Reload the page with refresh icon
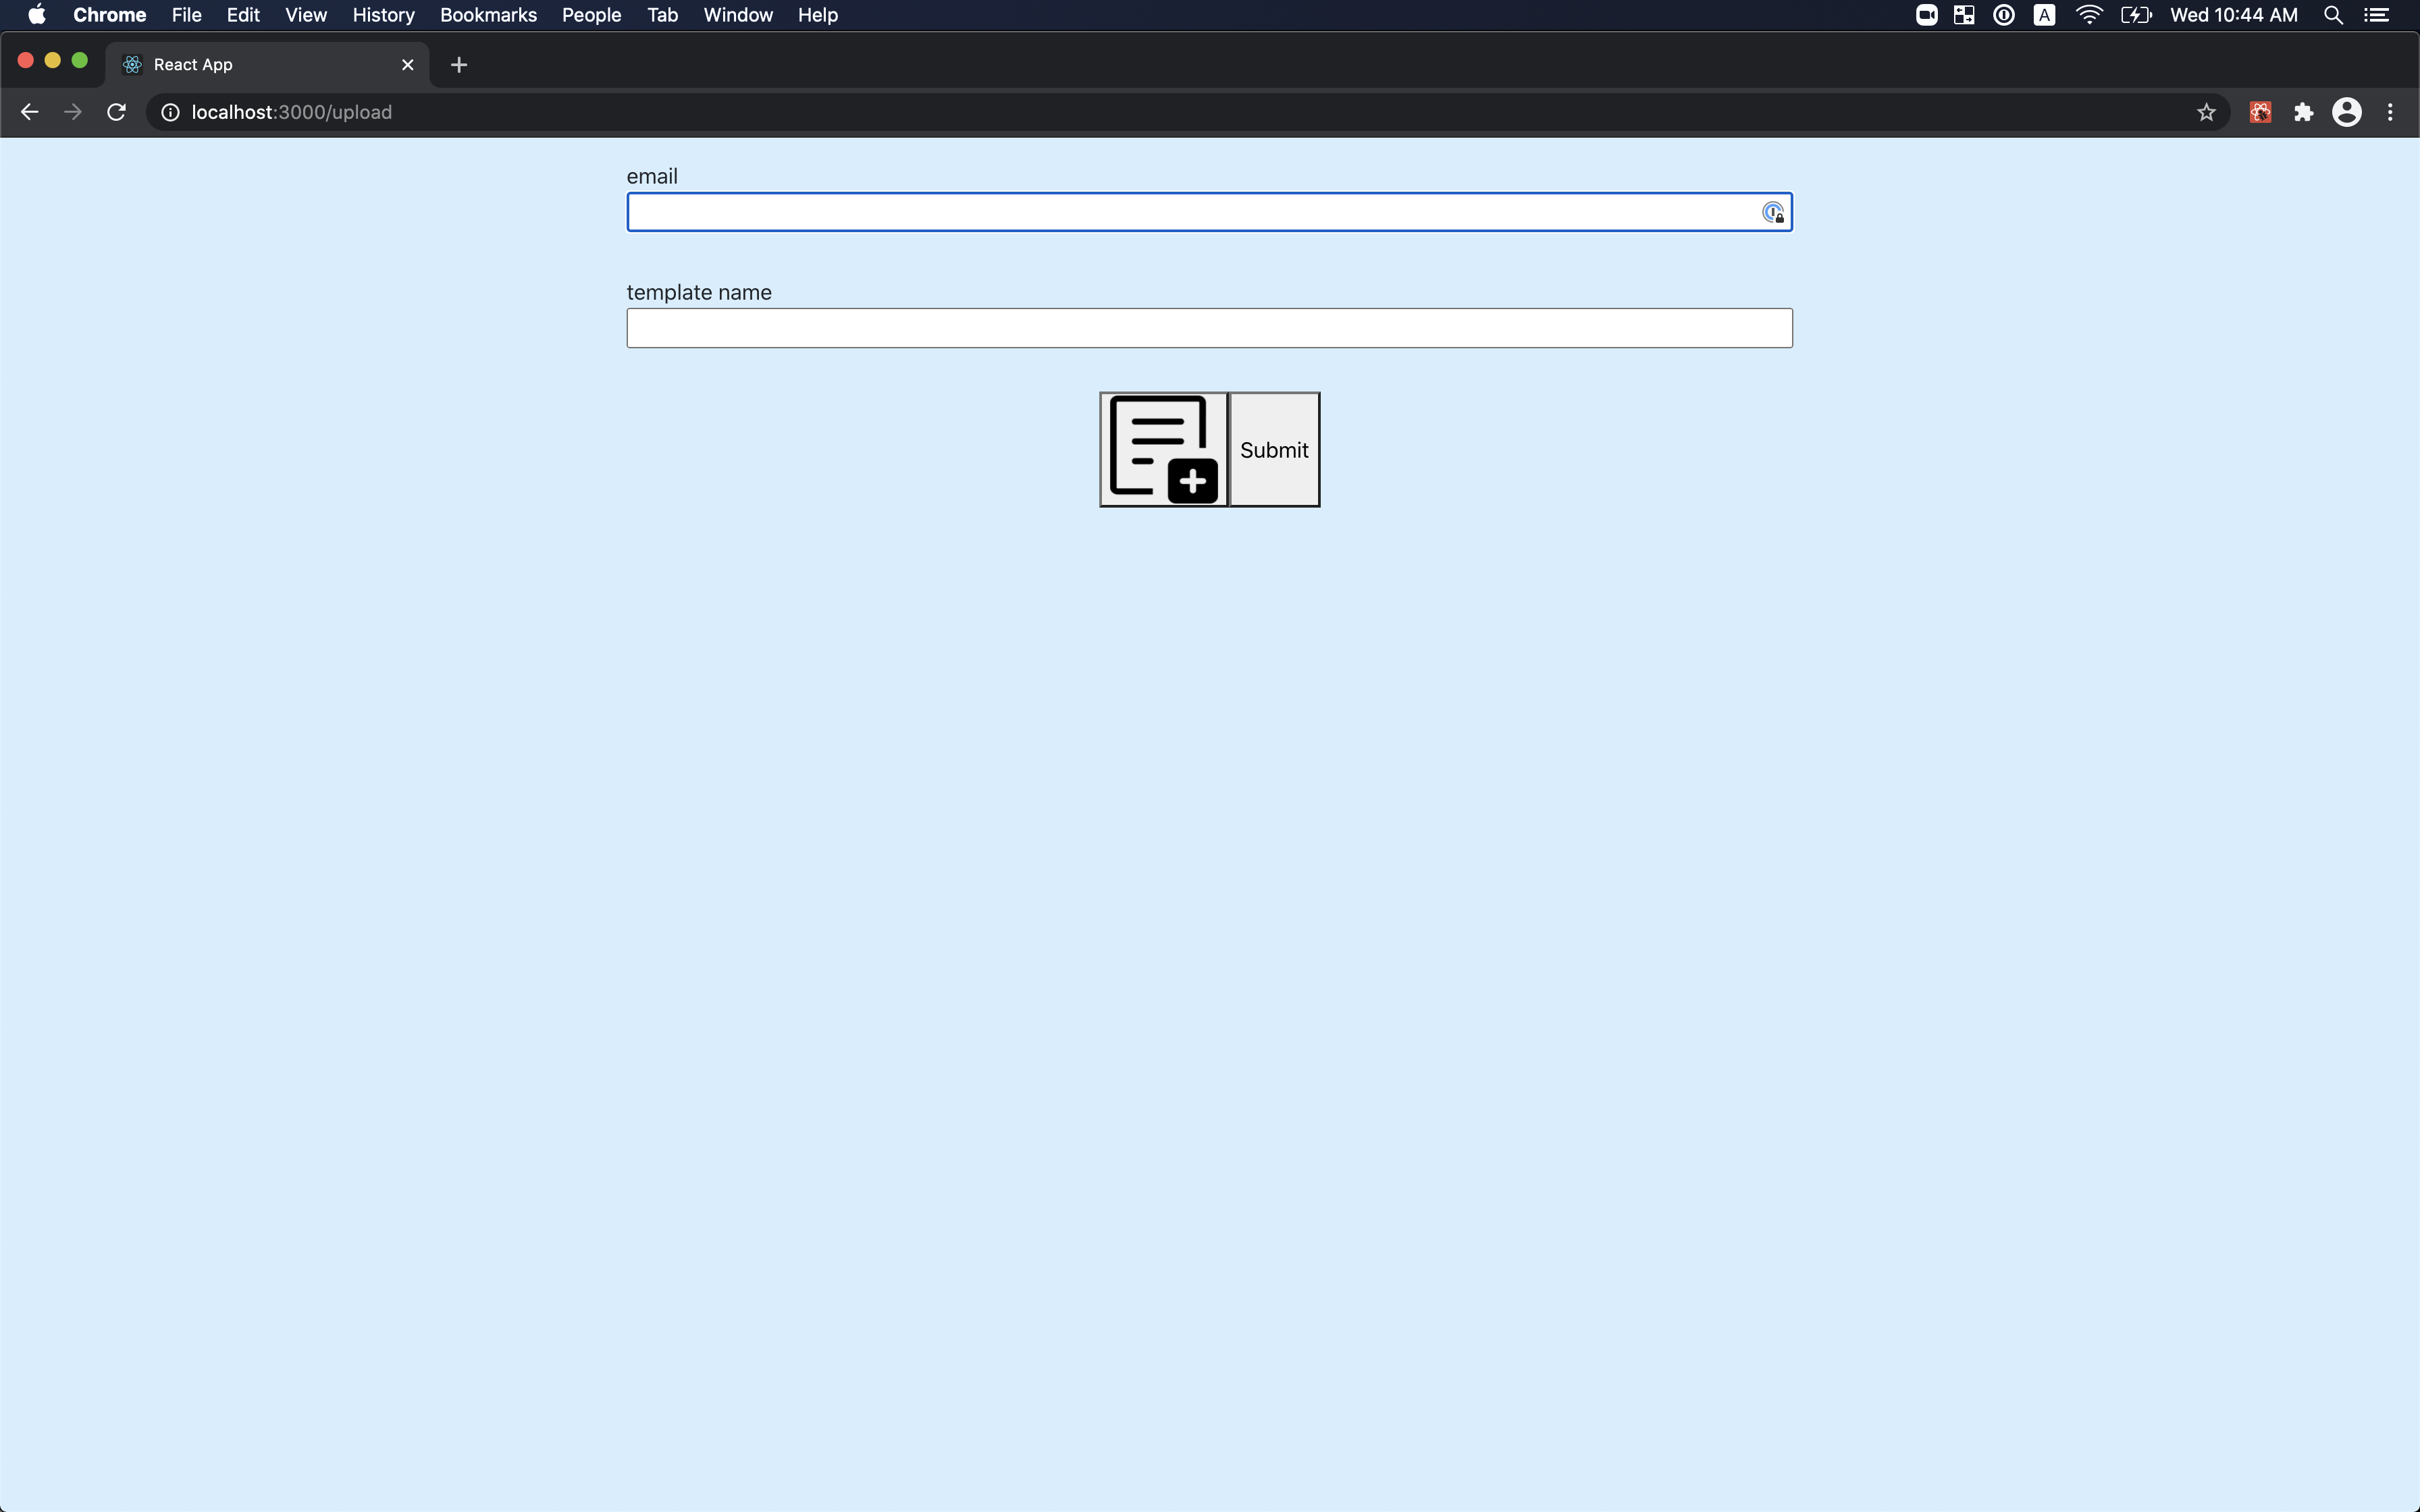This screenshot has height=1512, width=2420. point(116,112)
